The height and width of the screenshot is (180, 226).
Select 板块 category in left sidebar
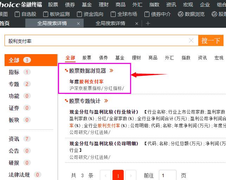(20, 120)
